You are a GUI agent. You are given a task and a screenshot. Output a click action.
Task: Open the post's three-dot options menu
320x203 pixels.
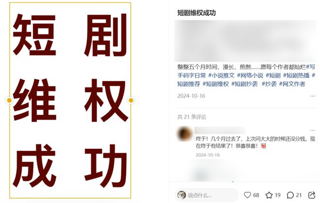pos(312,96)
